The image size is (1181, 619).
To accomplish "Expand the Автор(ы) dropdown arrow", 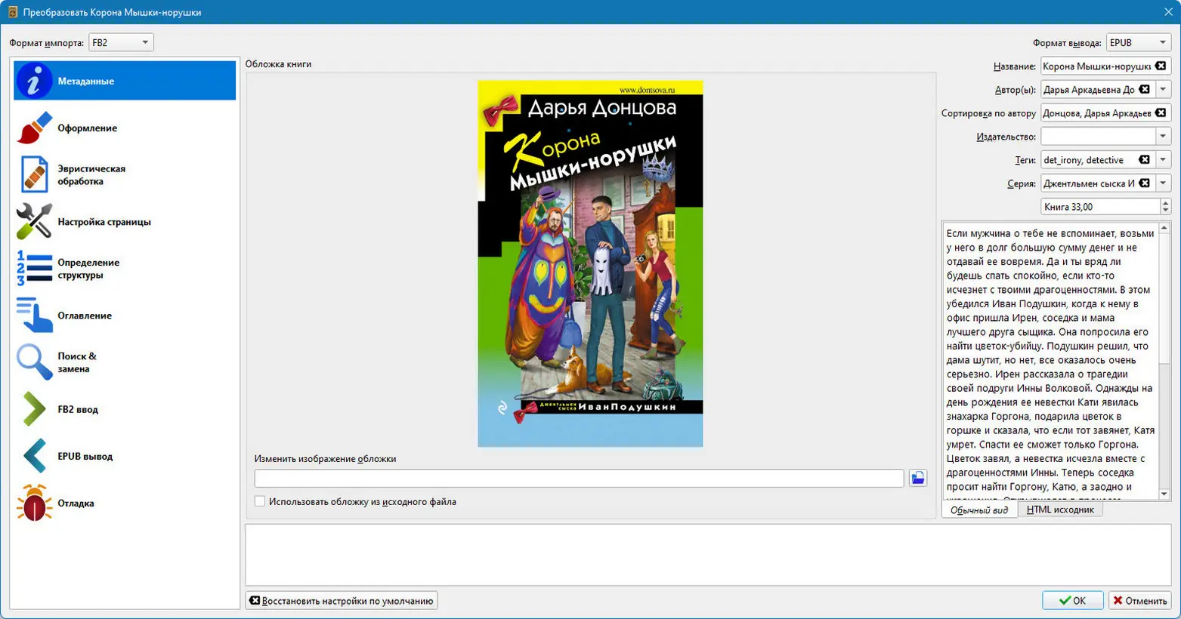I will [x=1164, y=90].
